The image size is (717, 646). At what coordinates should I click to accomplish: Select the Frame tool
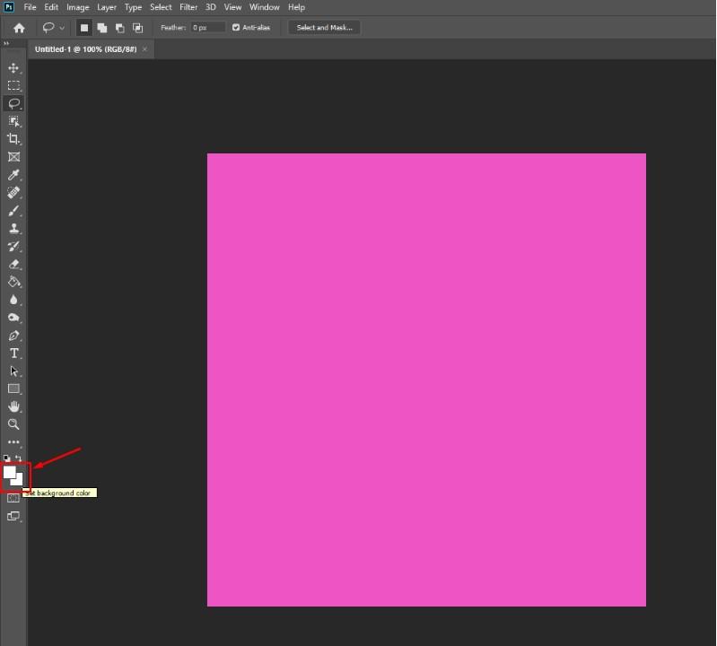13,157
